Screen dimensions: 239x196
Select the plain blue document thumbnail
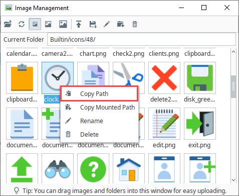22,124
